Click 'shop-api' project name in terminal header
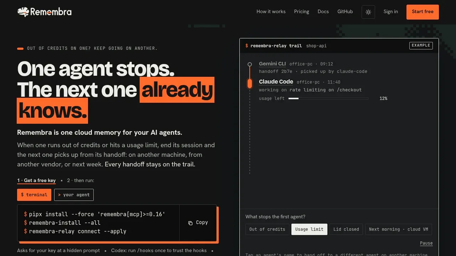 pos(316,46)
